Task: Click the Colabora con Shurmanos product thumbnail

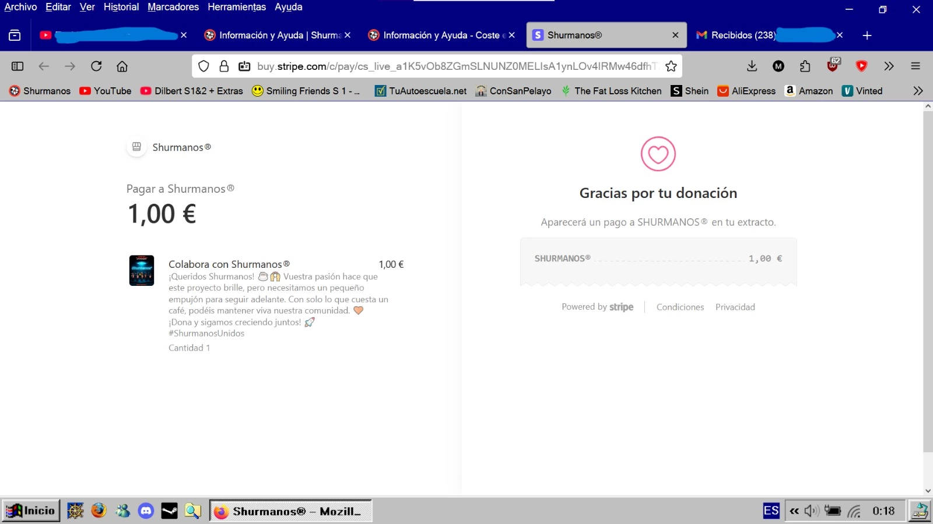Action: (x=142, y=270)
